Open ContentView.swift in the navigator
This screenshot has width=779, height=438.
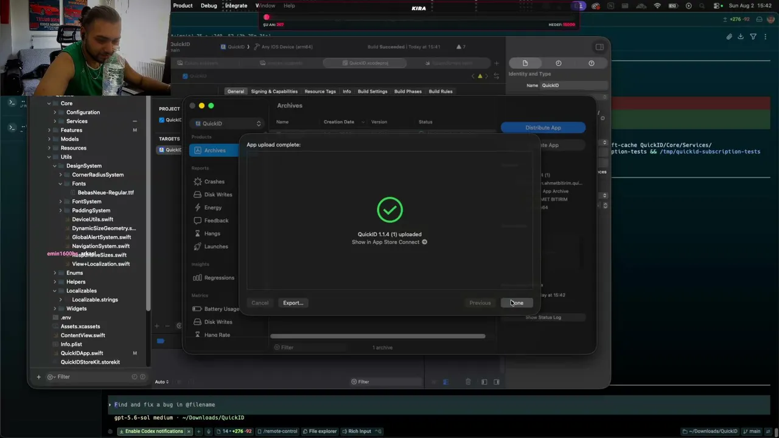tap(83, 335)
